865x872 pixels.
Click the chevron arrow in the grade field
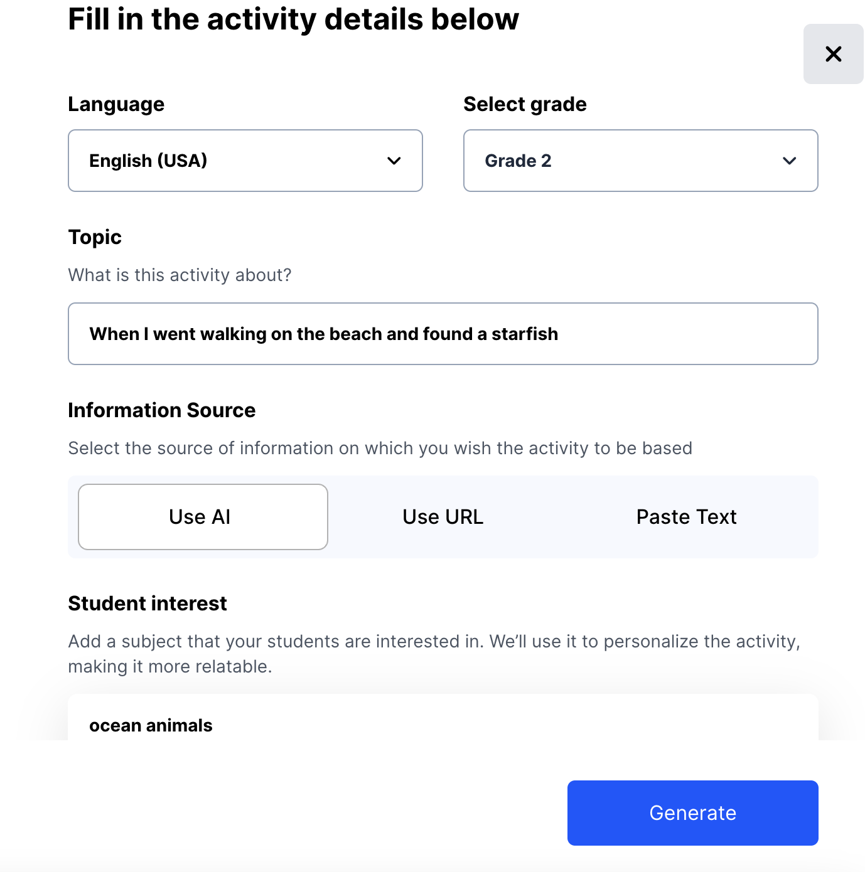pyautogui.click(x=790, y=161)
